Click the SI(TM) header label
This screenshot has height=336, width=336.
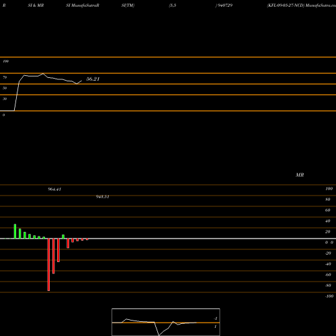tap(128, 5)
